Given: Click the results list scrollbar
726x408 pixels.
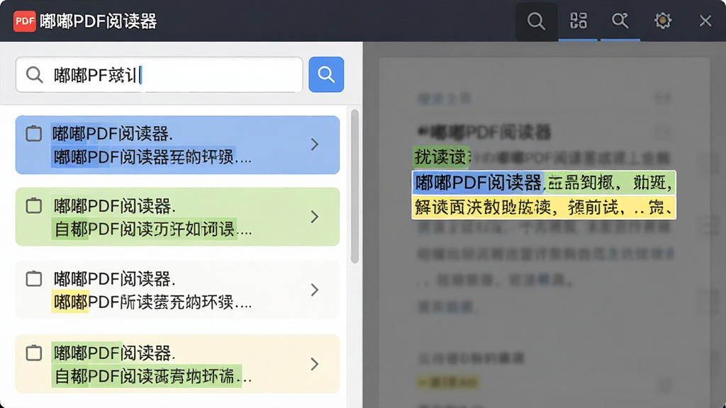Looking at the screenshot, I should pos(354,186).
